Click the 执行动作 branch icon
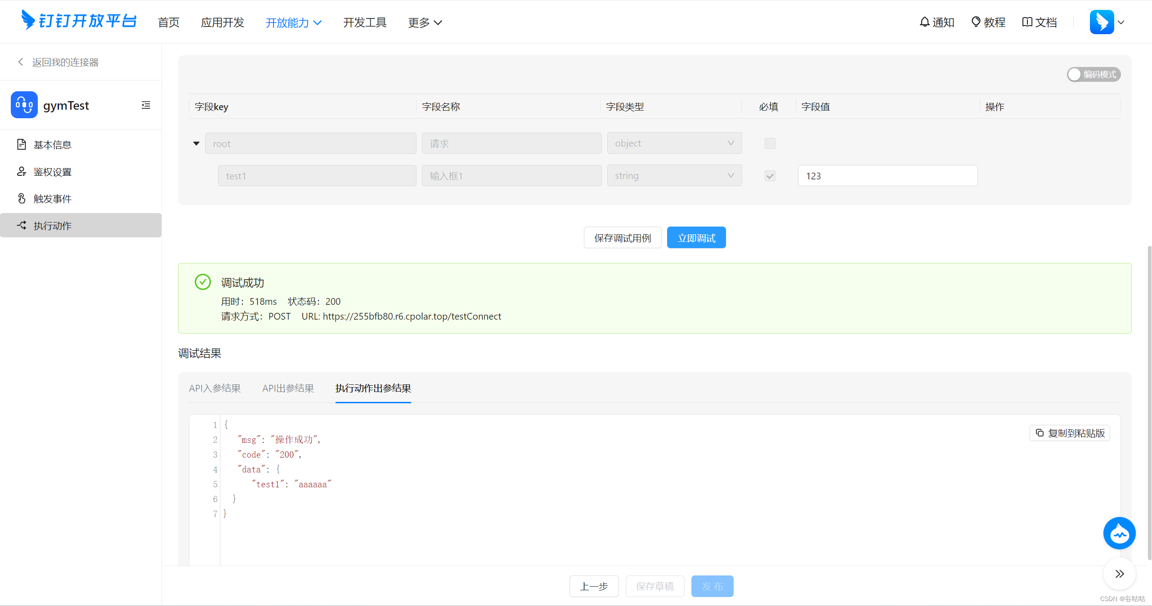This screenshot has height=606, width=1152. pyautogui.click(x=21, y=225)
